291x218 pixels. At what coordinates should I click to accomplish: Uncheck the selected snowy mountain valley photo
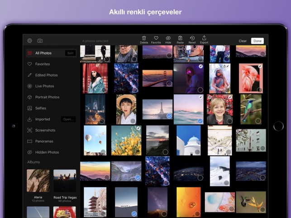pos(138,178)
